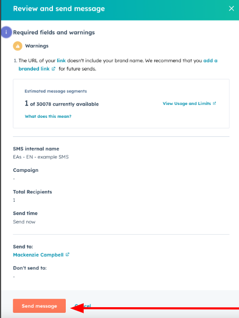Click the 'branded link' hyperlink
Screen dimensions: 239x318
[34, 69]
